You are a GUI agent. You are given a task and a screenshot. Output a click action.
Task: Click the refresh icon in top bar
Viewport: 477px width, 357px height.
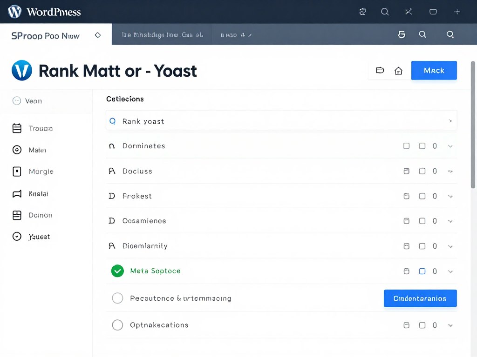[x=362, y=12]
